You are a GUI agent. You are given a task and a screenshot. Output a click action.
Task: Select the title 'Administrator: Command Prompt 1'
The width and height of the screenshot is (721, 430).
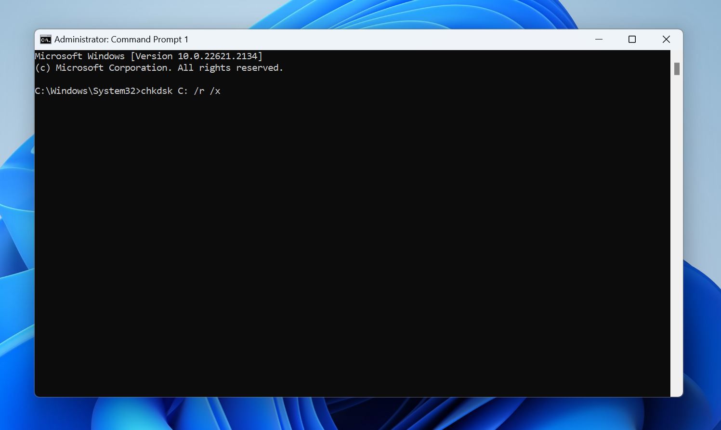click(120, 39)
